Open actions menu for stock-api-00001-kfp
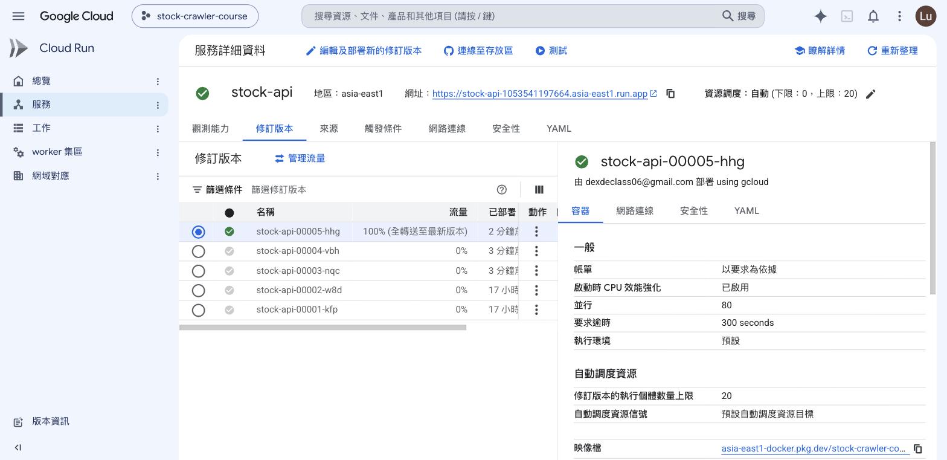This screenshot has height=460, width=947. click(x=536, y=309)
